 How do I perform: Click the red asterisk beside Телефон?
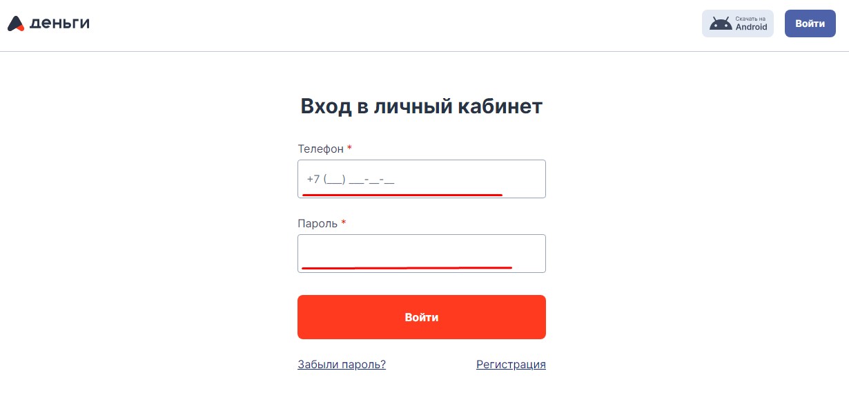click(x=349, y=149)
